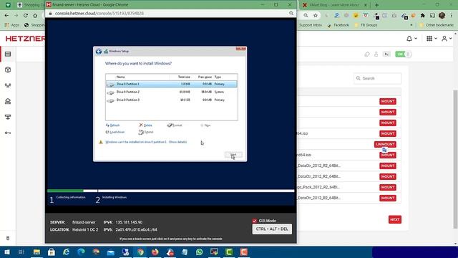The width and height of the screenshot is (458, 258).
Task: Click Refresh link in Windows Setup
Action: click(113, 125)
